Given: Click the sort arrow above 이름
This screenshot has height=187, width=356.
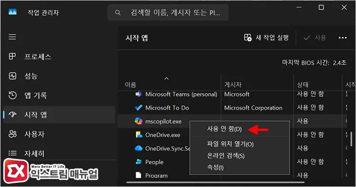Looking at the screenshot, I should click(167, 78).
